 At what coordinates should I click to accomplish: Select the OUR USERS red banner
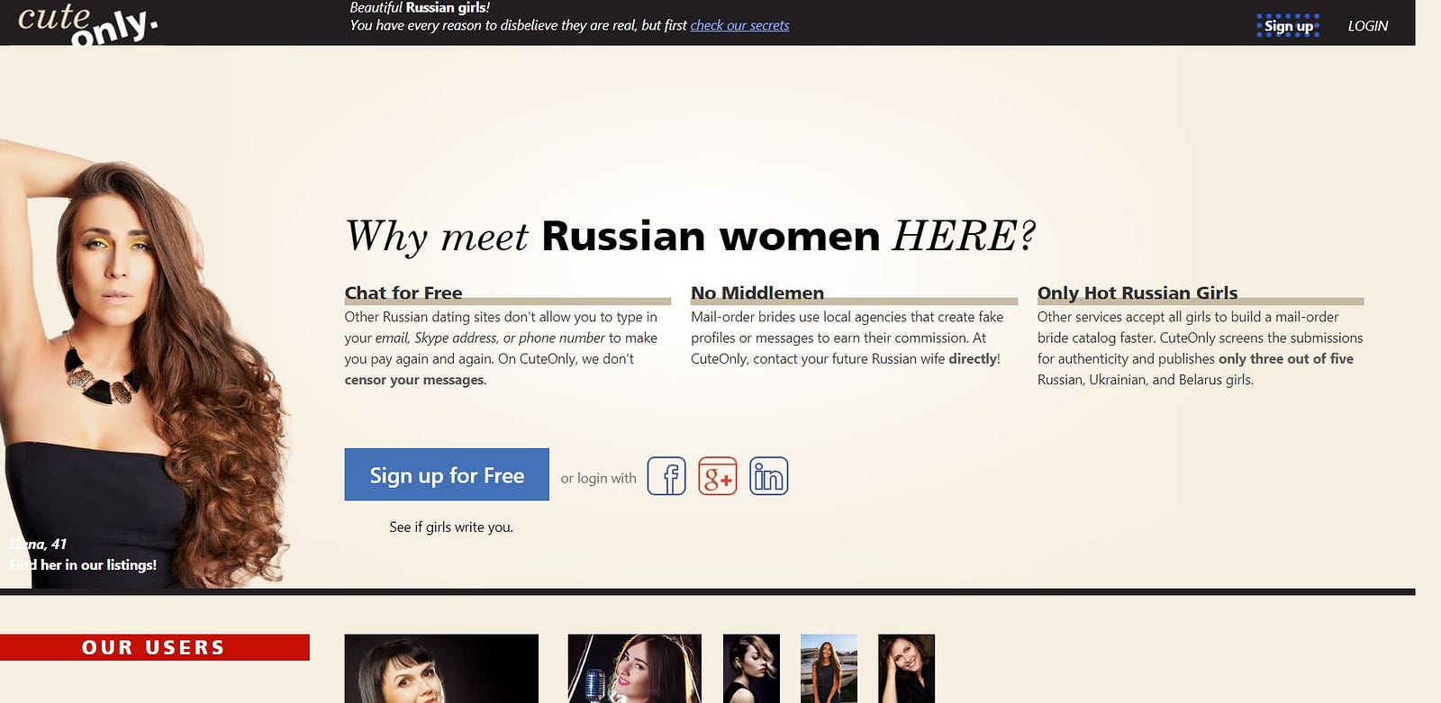[155, 647]
